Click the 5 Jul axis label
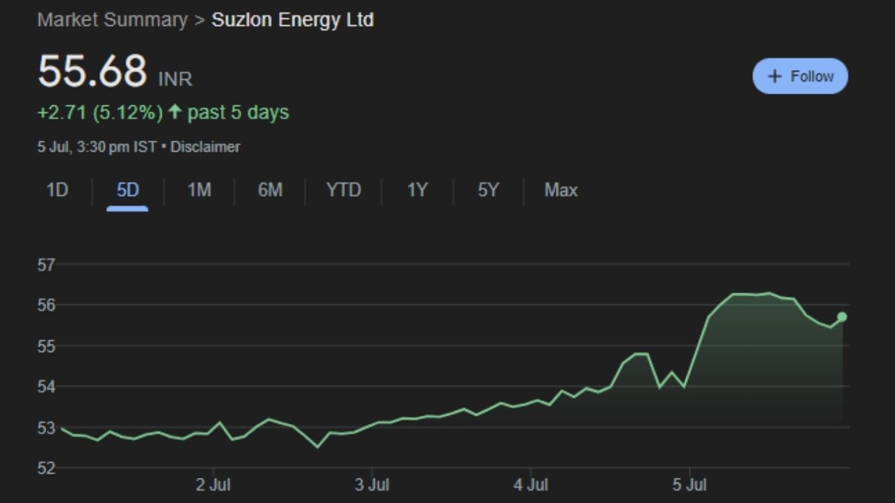The height and width of the screenshot is (503, 895). tap(690, 485)
